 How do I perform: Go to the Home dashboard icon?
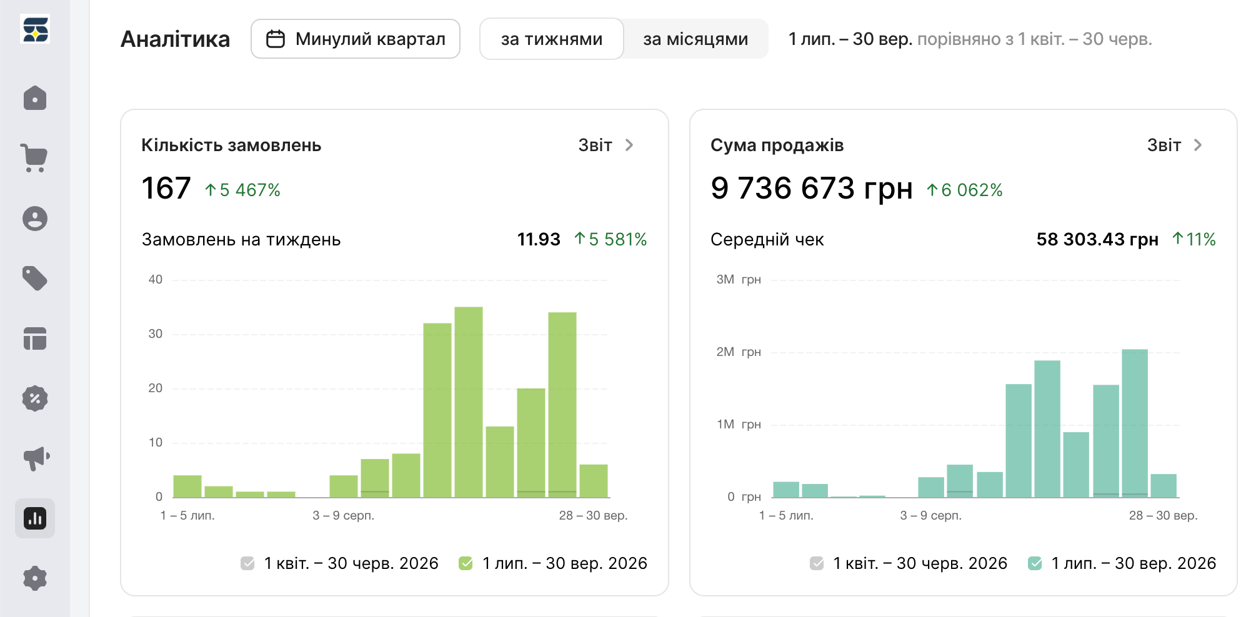(x=35, y=98)
